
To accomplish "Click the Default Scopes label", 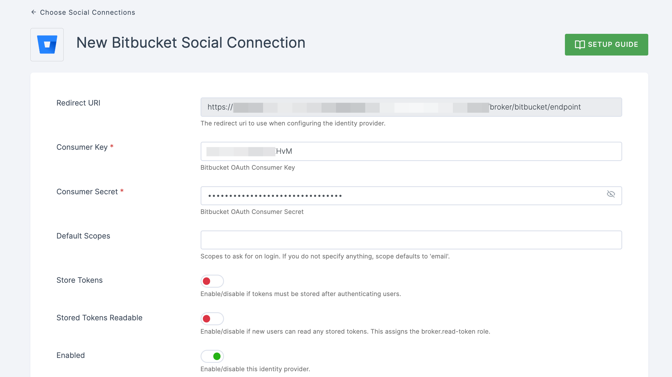I will coord(83,236).
